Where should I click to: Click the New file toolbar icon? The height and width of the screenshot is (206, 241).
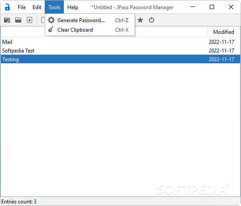pos(7,20)
